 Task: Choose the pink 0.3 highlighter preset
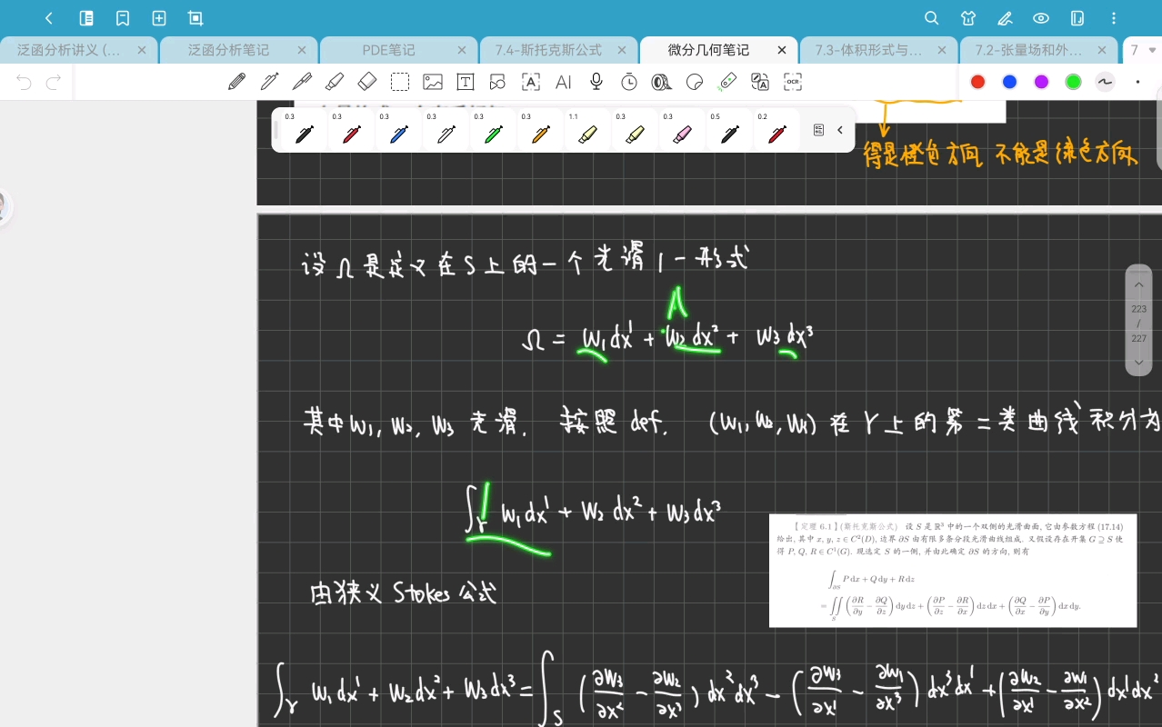[682, 130]
